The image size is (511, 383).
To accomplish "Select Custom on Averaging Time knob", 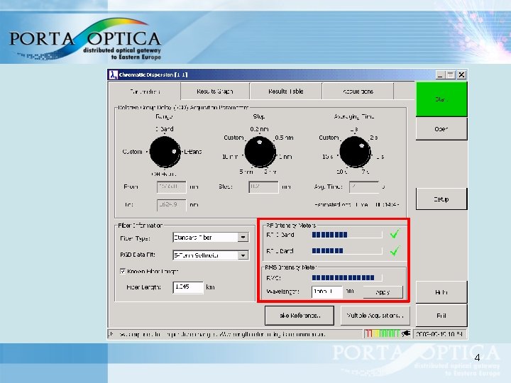I will [x=329, y=138].
